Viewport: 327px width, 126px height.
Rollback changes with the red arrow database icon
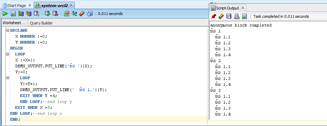coord(55,14)
